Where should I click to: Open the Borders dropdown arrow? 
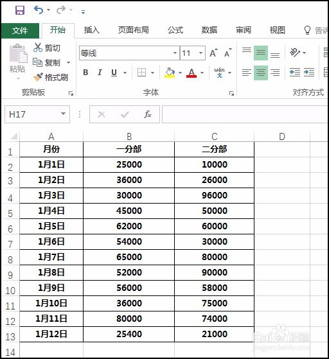pyautogui.click(x=152, y=73)
